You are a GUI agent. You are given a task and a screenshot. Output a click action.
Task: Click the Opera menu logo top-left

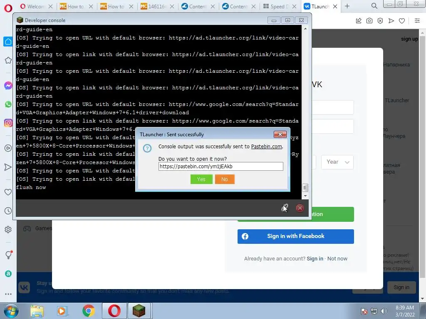pos(8,8)
